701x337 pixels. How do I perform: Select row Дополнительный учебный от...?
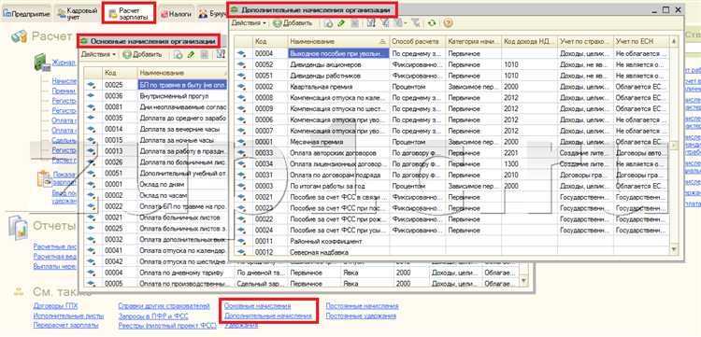click(156, 174)
